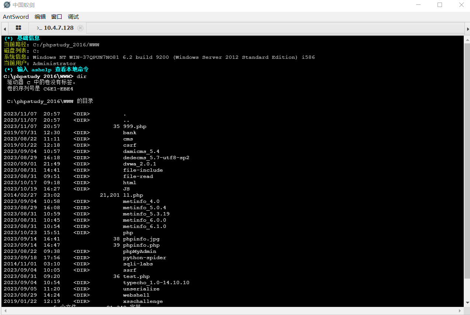Close the 10.4.7.128 terminal tab
Image resolution: width=470 pixels, height=315 pixels.
point(80,28)
